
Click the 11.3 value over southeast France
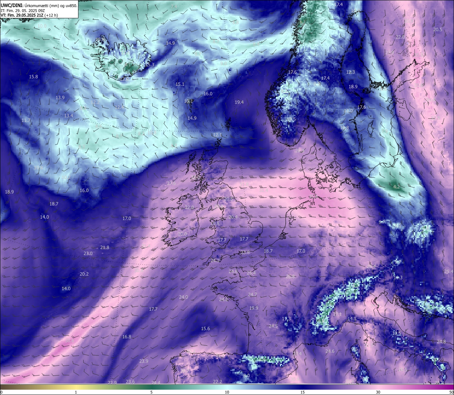286,318
